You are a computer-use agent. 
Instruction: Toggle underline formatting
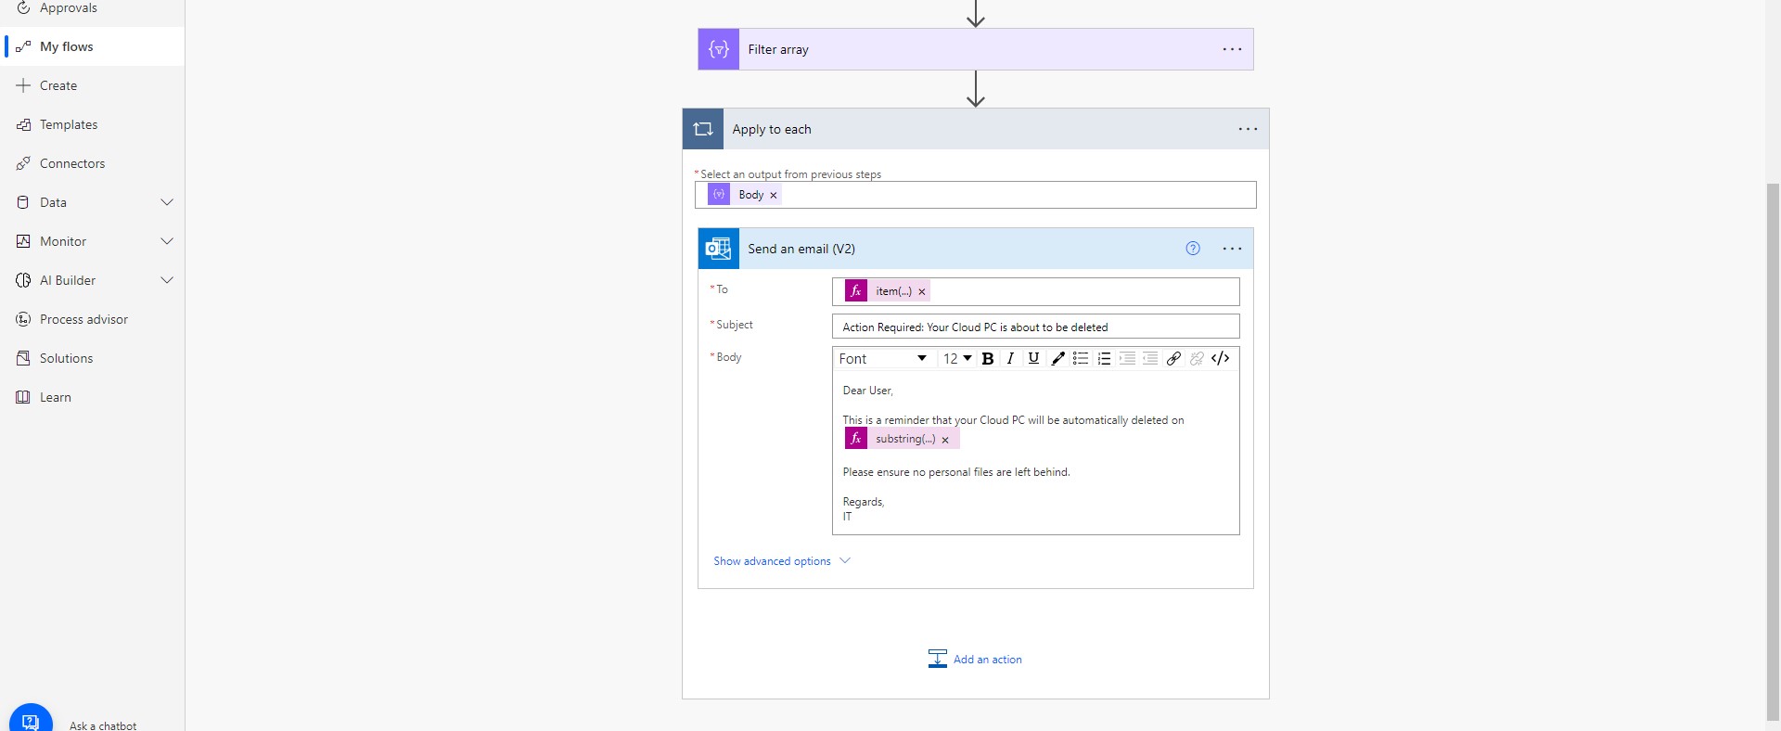point(1033,359)
